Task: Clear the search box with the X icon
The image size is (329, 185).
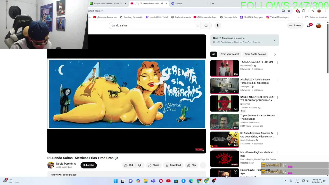Action: (198, 25)
